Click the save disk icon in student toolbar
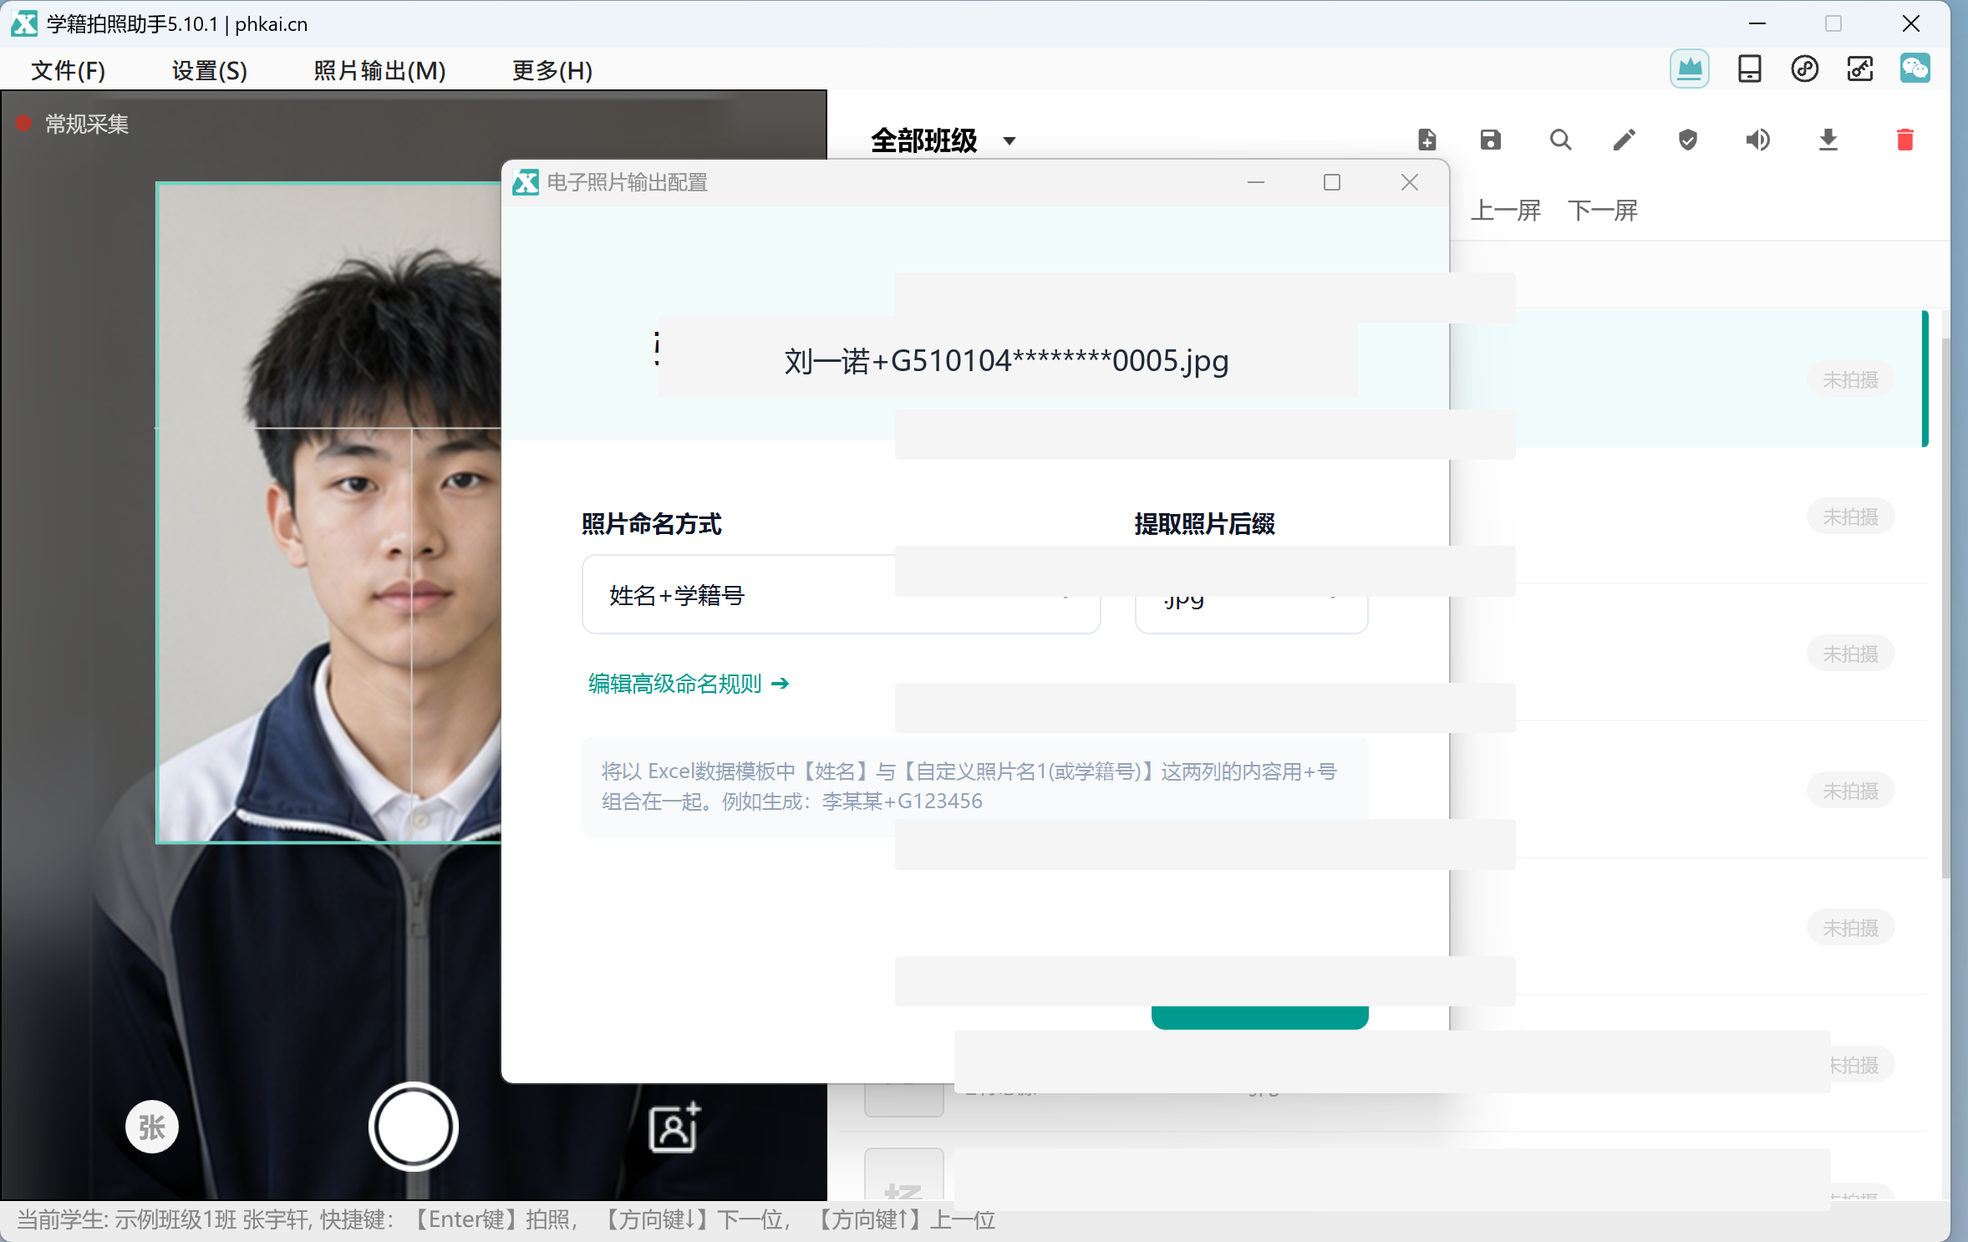The height and width of the screenshot is (1242, 1968). pos(1491,140)
